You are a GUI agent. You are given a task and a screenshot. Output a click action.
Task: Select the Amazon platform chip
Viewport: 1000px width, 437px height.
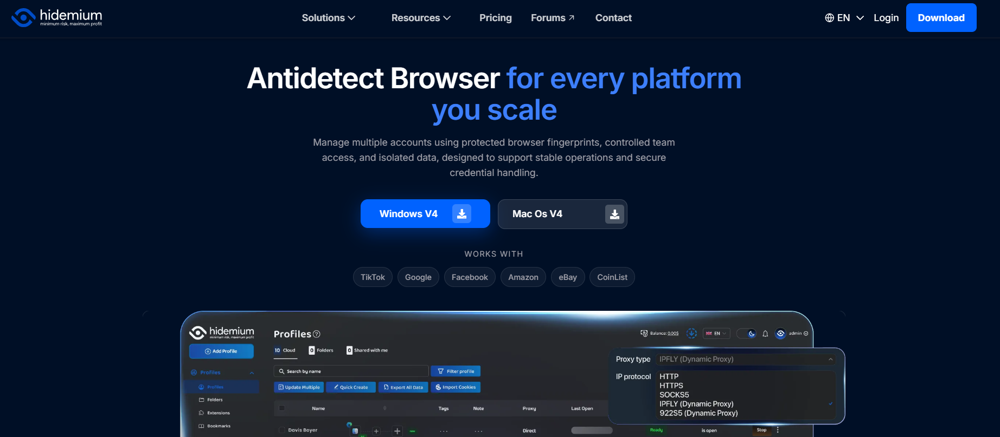coord(523,277)
